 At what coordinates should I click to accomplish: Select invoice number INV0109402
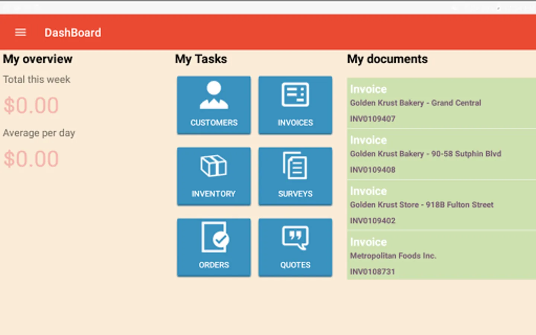click(373, 221)
